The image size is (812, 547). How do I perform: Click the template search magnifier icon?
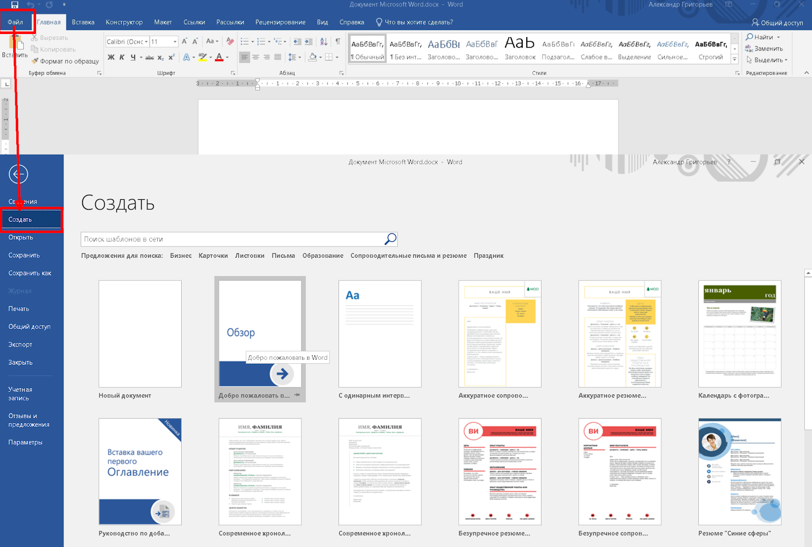(390, 239)
